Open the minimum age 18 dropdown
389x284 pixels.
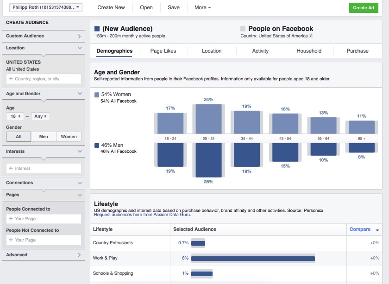15,116
